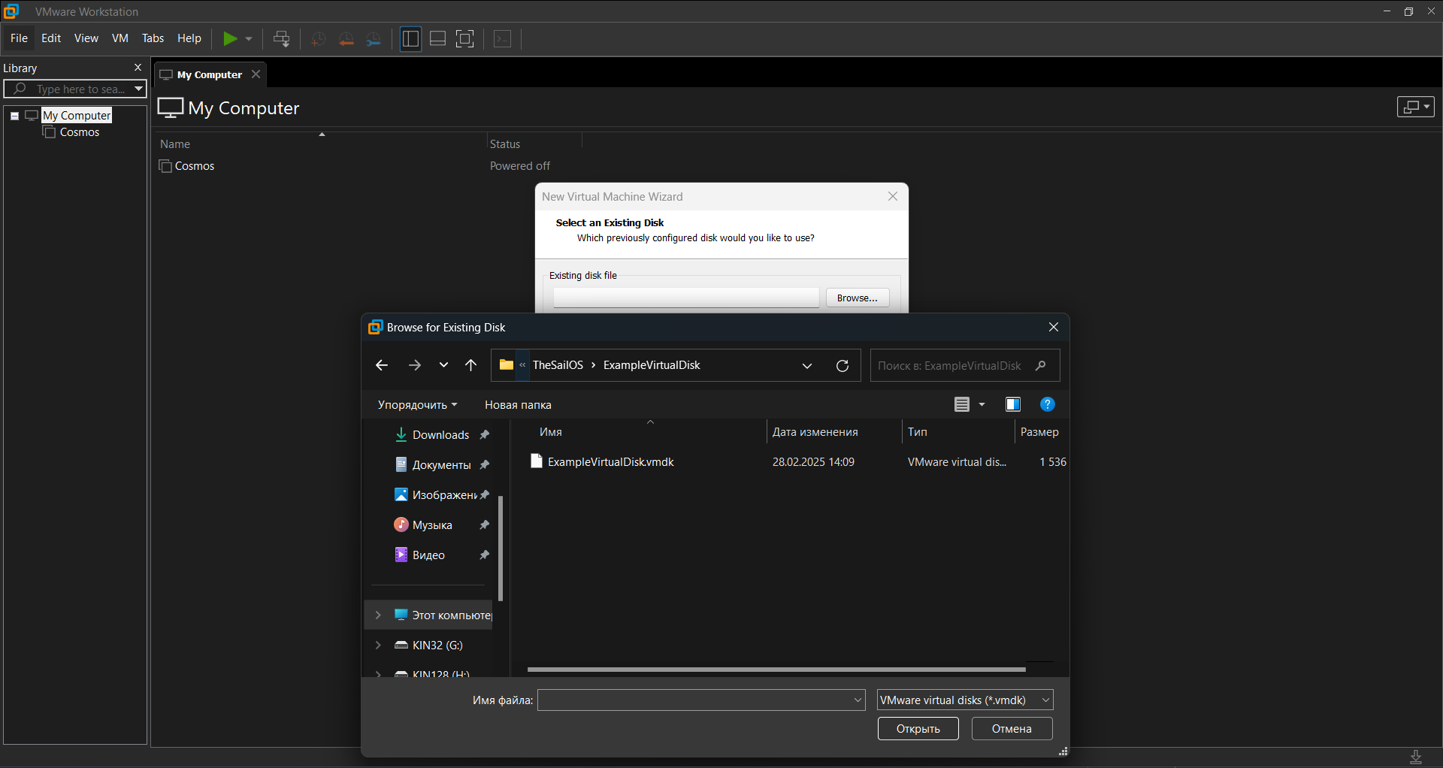The height and width of the screenshot is (768, 1443).
Task: Expand the KIN32 (G:) drive node
Action: [x=378, y=646]
